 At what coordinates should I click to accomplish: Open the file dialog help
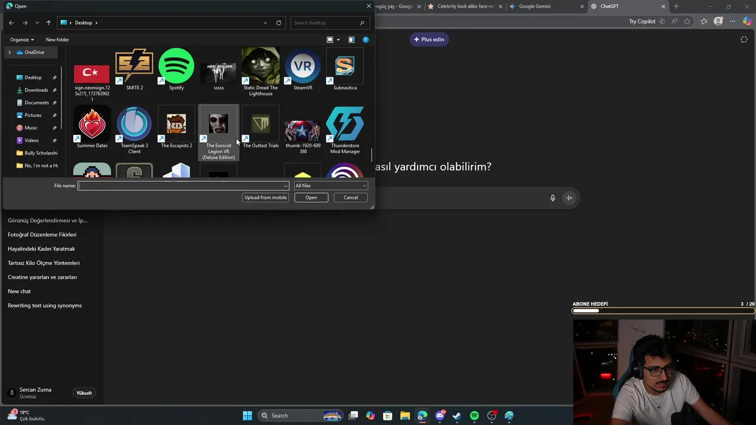366,40
